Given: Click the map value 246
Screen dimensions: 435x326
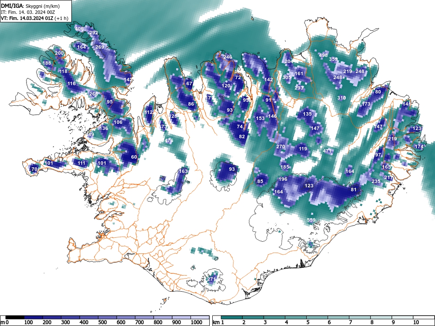Looking at the screenshot, I should 228,57.
